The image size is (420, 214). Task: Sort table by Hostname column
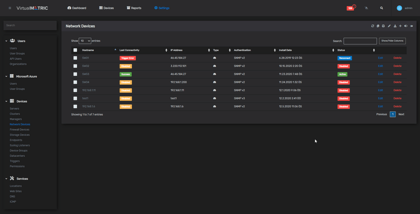coord(98,50)
